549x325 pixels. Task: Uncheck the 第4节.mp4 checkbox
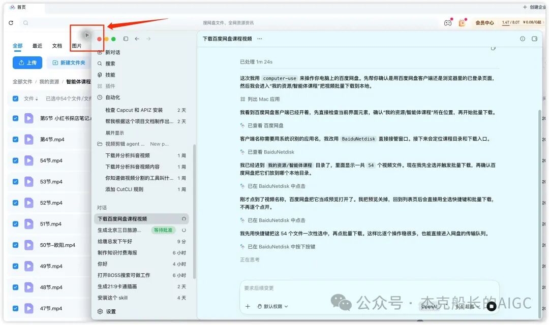click(x=15, y=139)
